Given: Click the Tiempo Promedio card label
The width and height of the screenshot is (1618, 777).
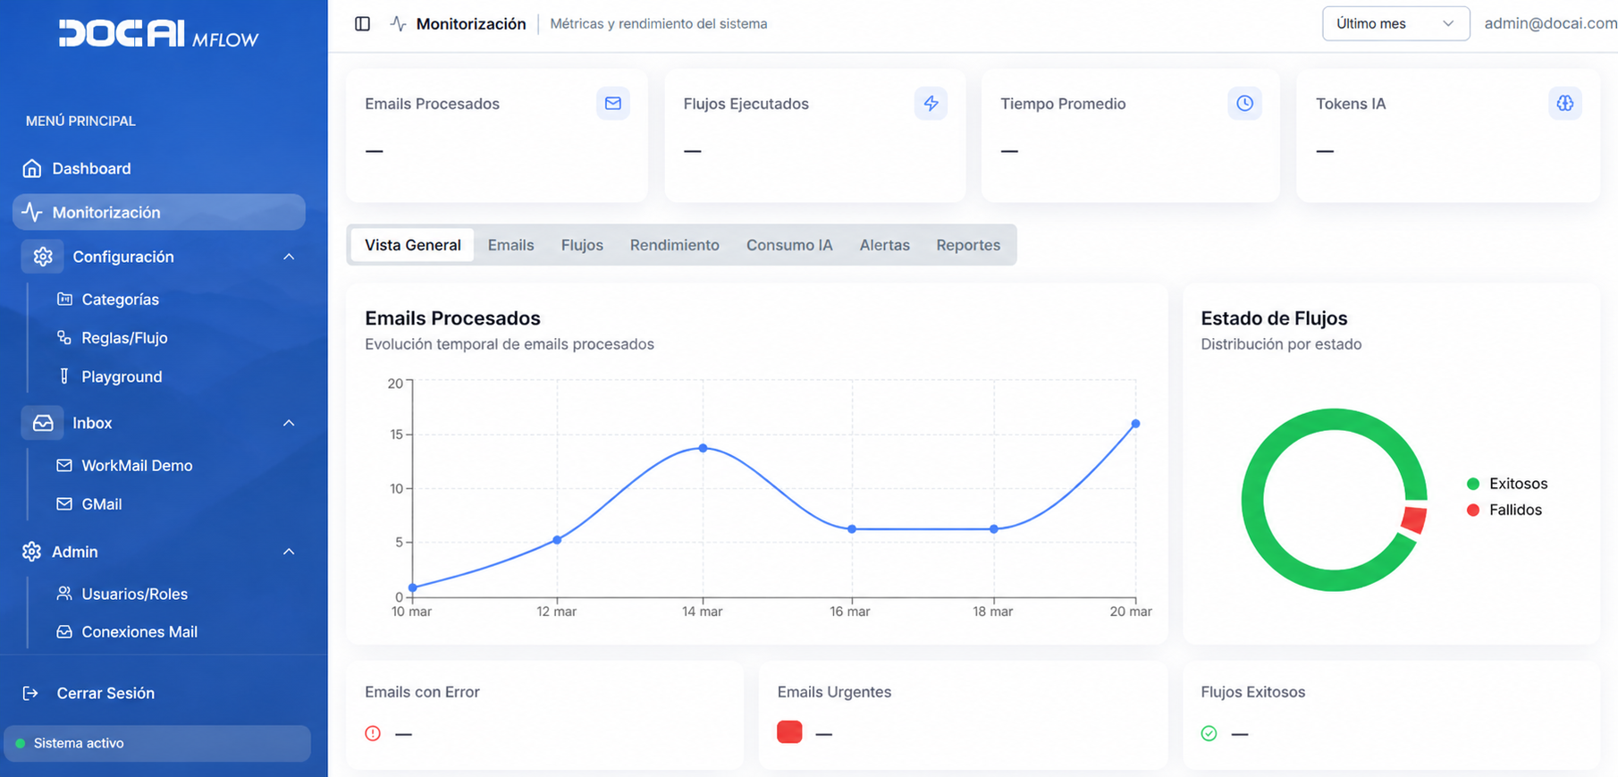Looking at the screenshot, I should pyautogui.click(x=1063, y=104).
